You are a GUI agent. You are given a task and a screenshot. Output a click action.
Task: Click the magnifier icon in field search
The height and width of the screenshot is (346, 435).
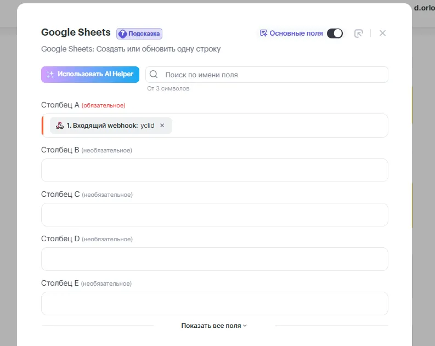[154, 75]
